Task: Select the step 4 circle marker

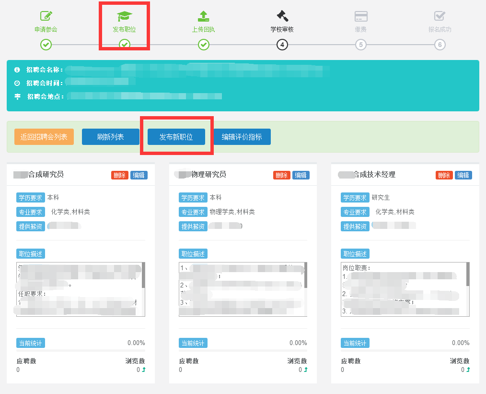Action: click(x=282, y=45)
